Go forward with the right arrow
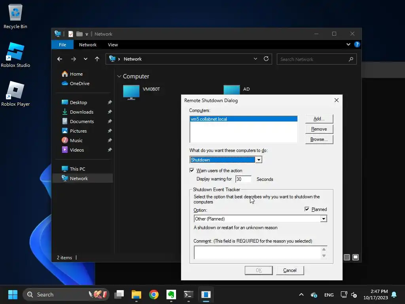 (x=74, y=59)
